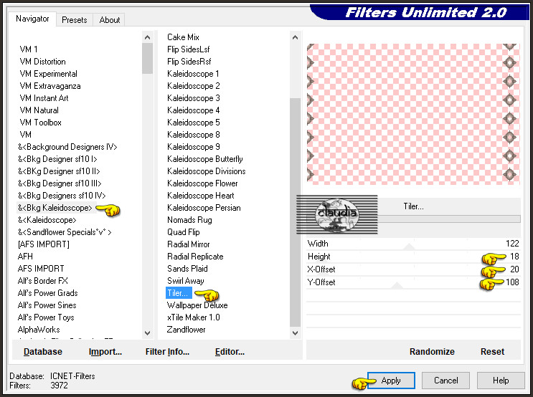Screen dimensions: 533x397
Task: Click the Apply button
Action: coord(391,381)
